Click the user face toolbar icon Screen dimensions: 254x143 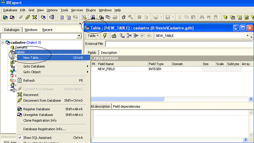click(124, 17)
